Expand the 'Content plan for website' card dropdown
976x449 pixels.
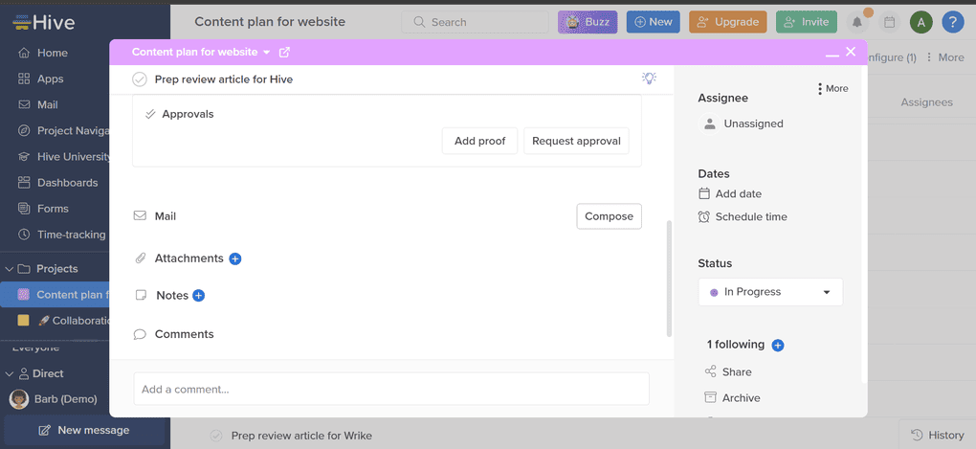pos(267,53)
